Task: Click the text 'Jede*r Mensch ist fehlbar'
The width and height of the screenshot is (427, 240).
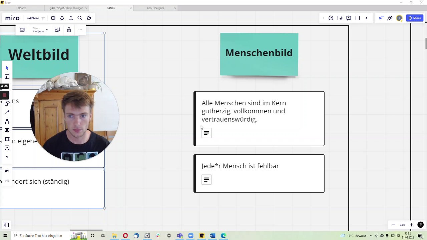Action: coord(240,166)
